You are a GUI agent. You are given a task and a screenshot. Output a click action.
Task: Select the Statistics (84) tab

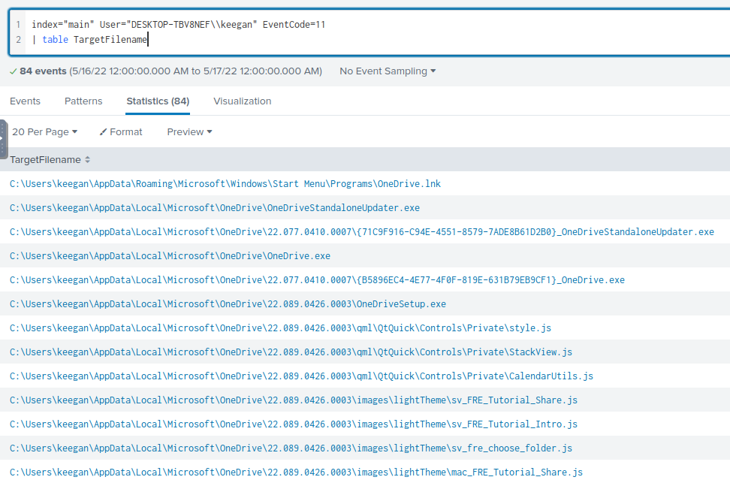coord(158,101)
